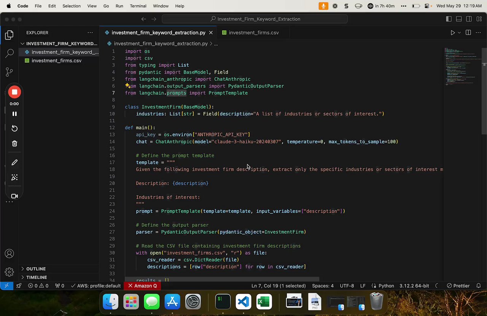Select language mode Python in status bar

386,286
